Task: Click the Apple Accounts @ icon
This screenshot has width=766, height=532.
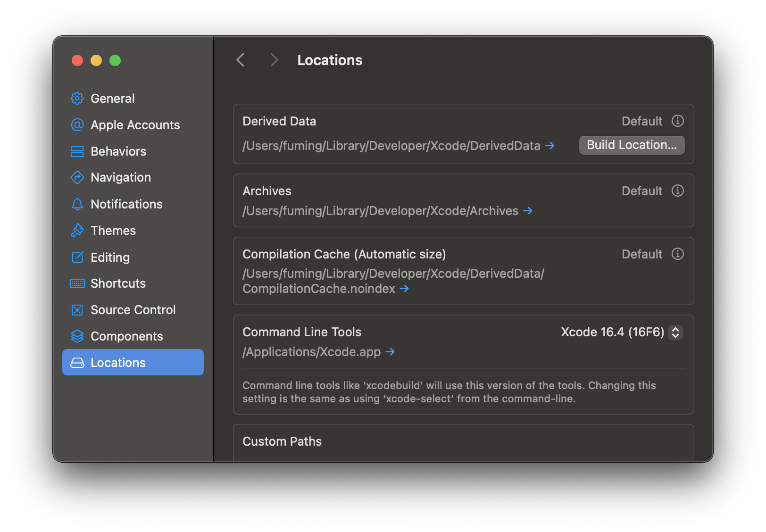Action: [x=77, y=125]
